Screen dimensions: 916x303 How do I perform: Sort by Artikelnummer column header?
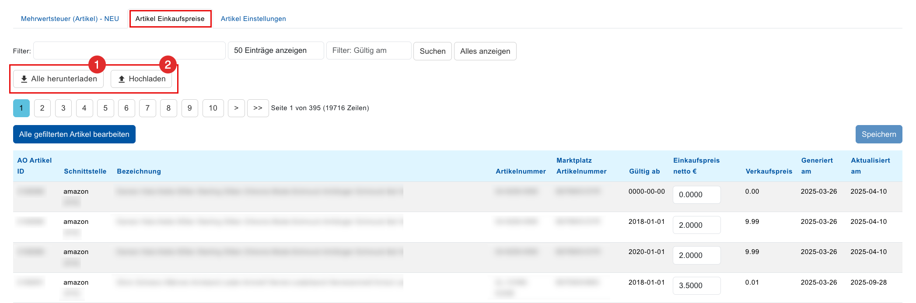click(521, 171)
